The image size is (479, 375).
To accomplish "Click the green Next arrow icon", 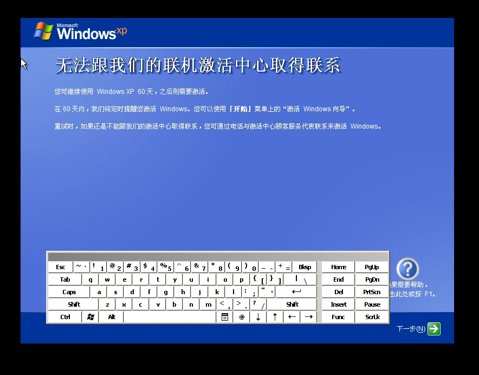I will click(x=433, y=329).
